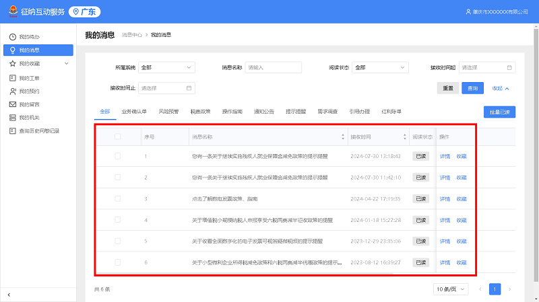Screen dimensions: 539x302
Task: Click the blue 查询 button
Action: 472,88
